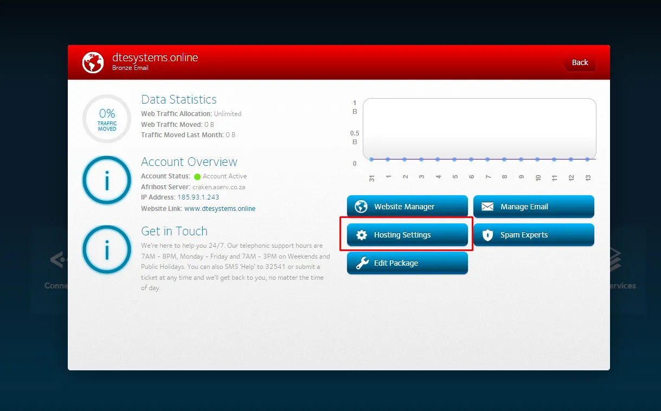
Task: Click the dtesystems.online domain title
Action: click(155, 57)
